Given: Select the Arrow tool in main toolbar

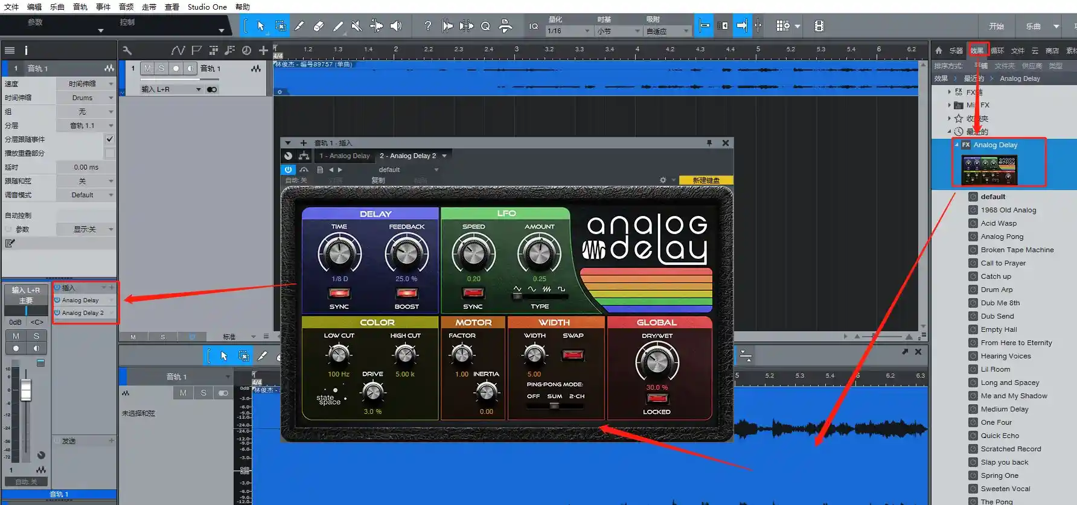Looking at the screenshot, I should 261,26.
